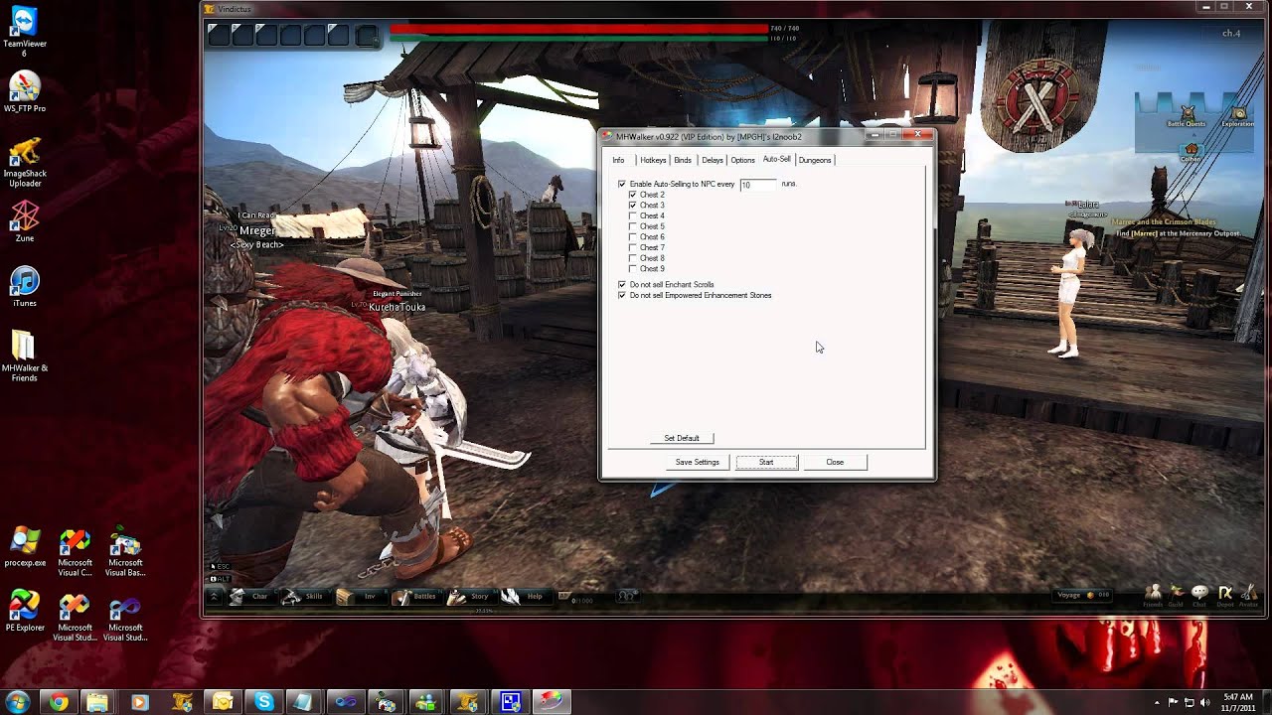Click the Voyage counter in game bar
This screenshot has width=1272, height=715.
tap(1084, 595)
